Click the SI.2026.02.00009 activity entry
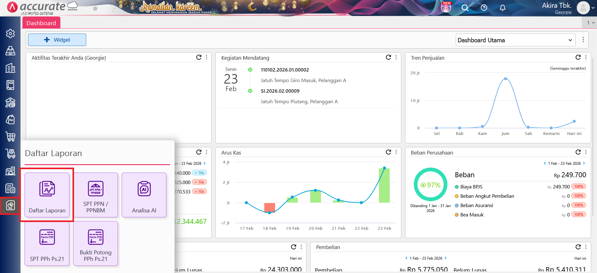Screen dimensions: 597x273 [280, 91]
